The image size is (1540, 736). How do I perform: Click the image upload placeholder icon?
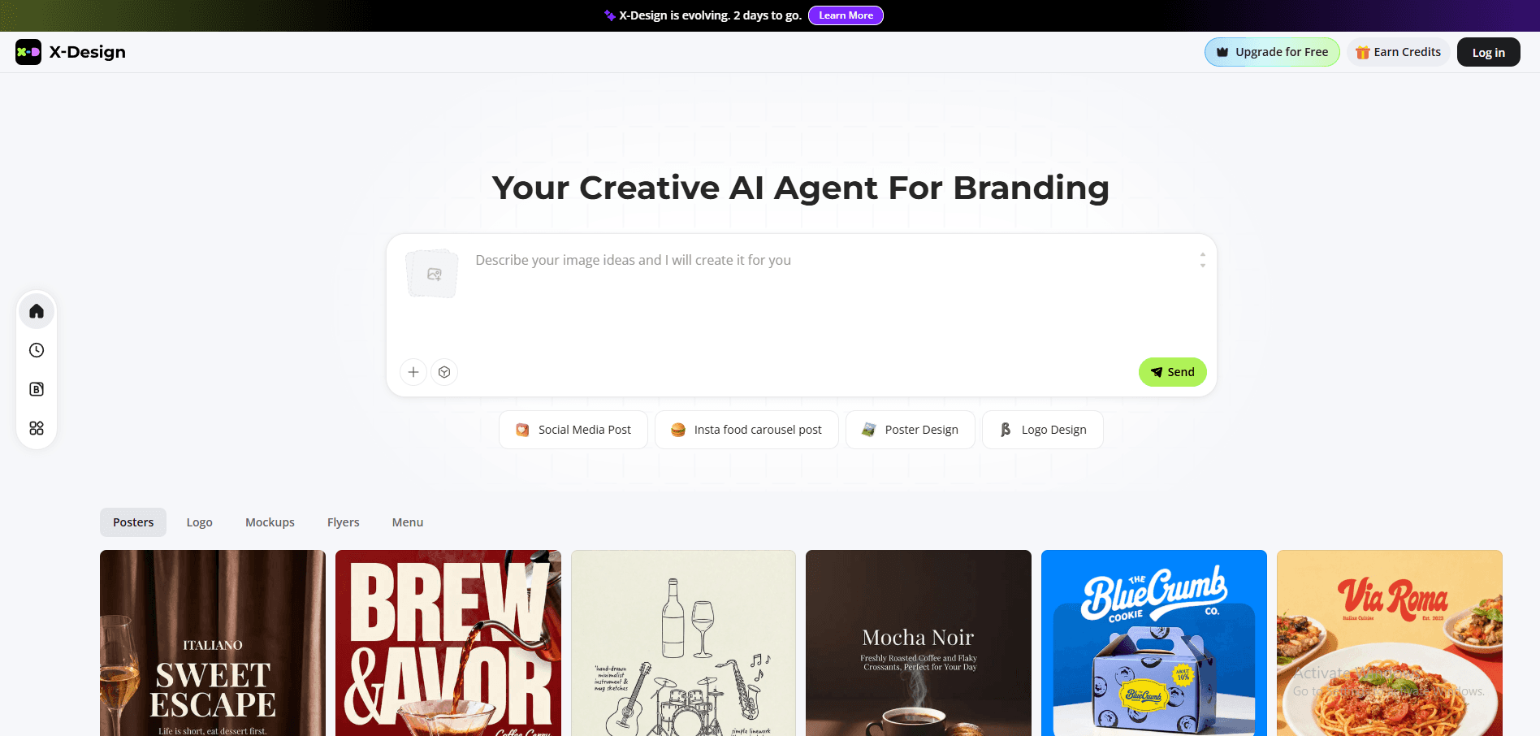[x=432, y=274]
